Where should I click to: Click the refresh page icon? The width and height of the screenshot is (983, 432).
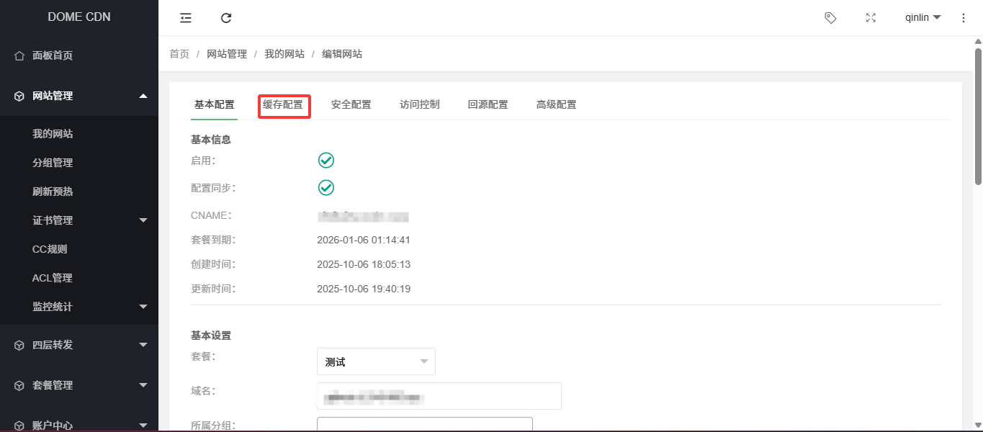pos(226,18)
